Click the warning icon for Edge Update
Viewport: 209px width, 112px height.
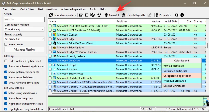(x=55, y=47)
